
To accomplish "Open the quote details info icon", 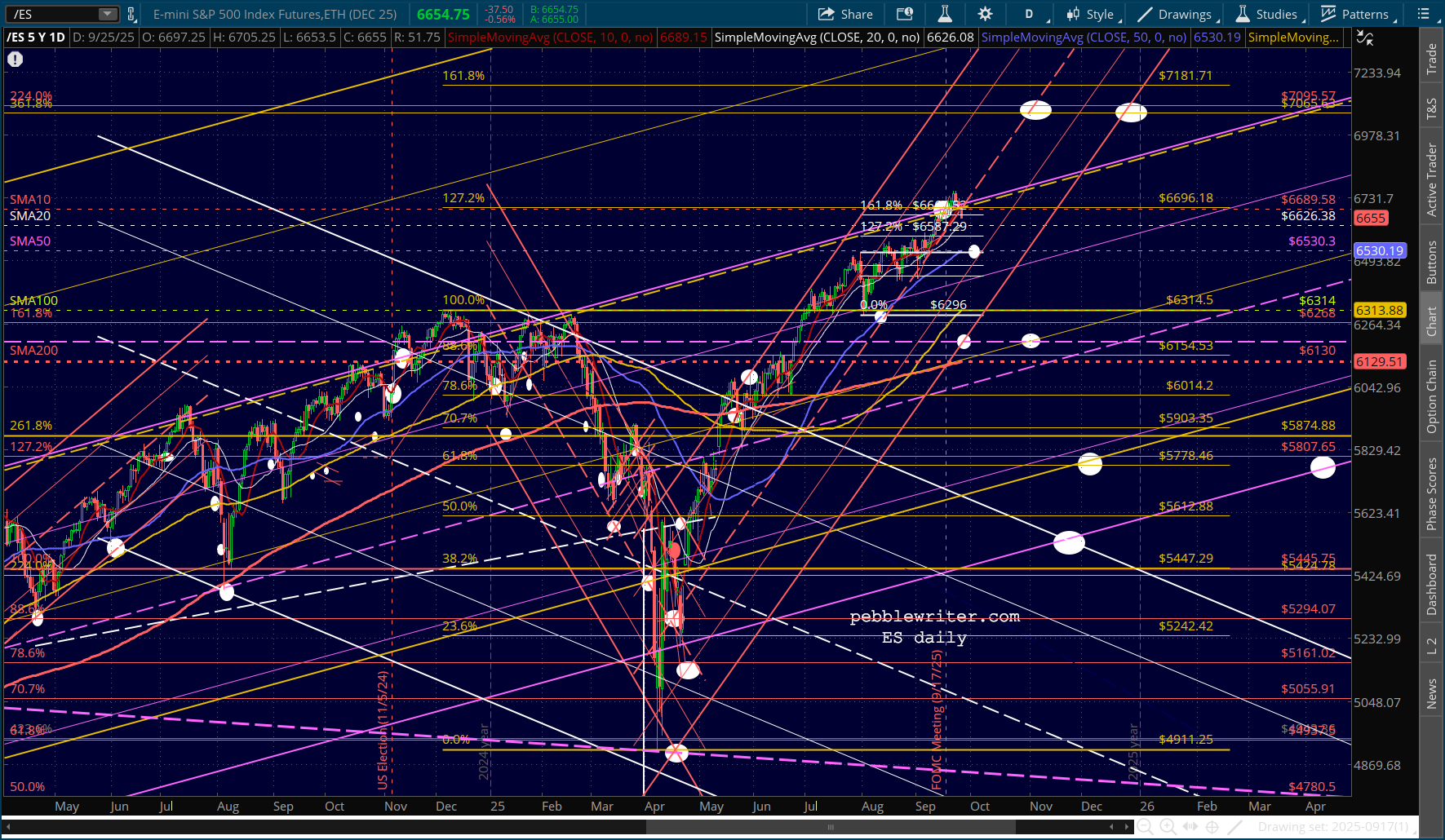I will 905,14.
